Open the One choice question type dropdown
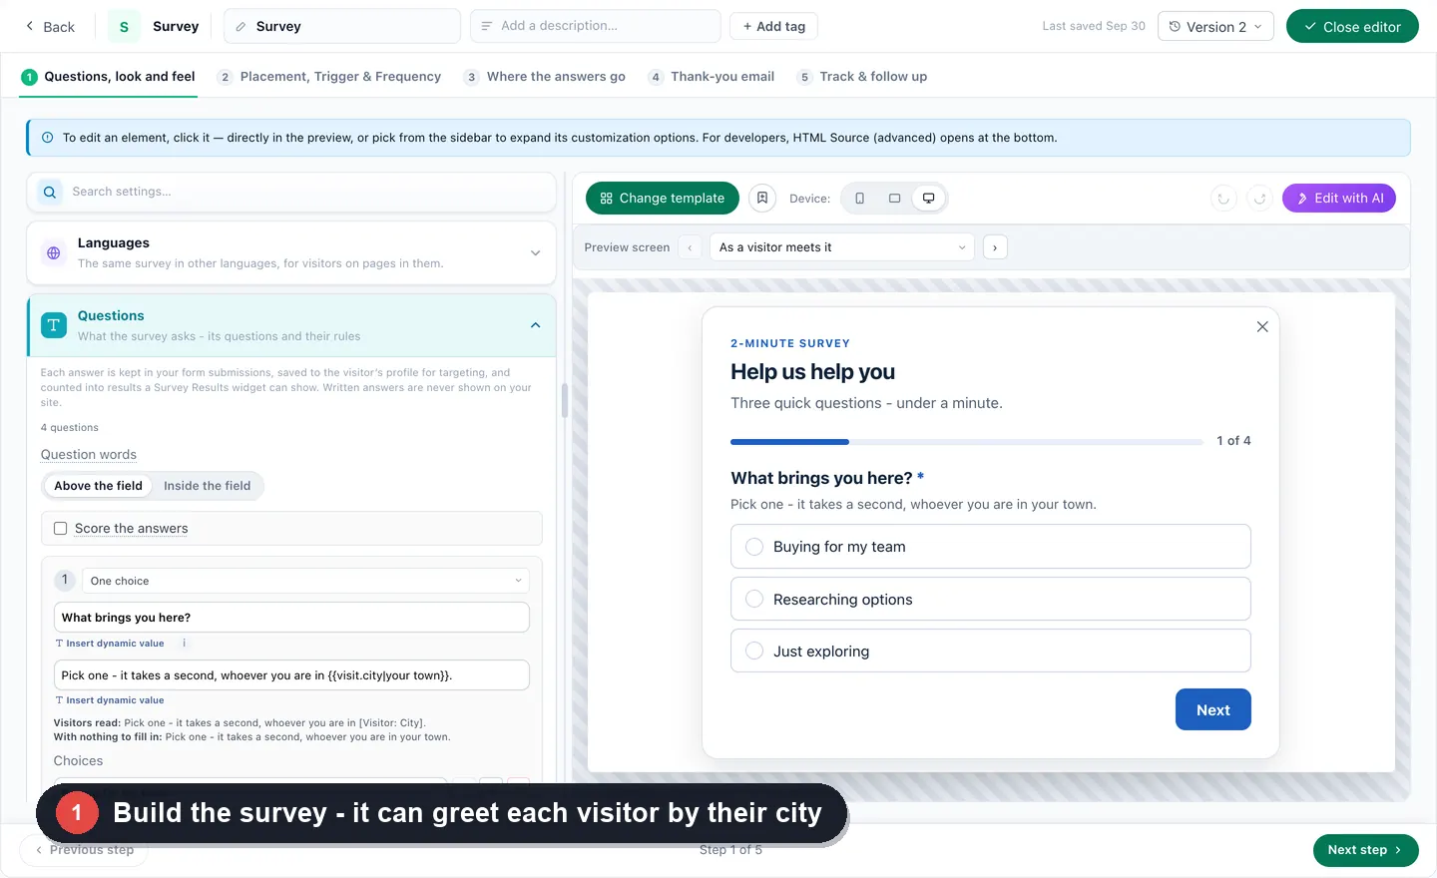Screen dimensions: 1437x878 (x=305, y=581)
